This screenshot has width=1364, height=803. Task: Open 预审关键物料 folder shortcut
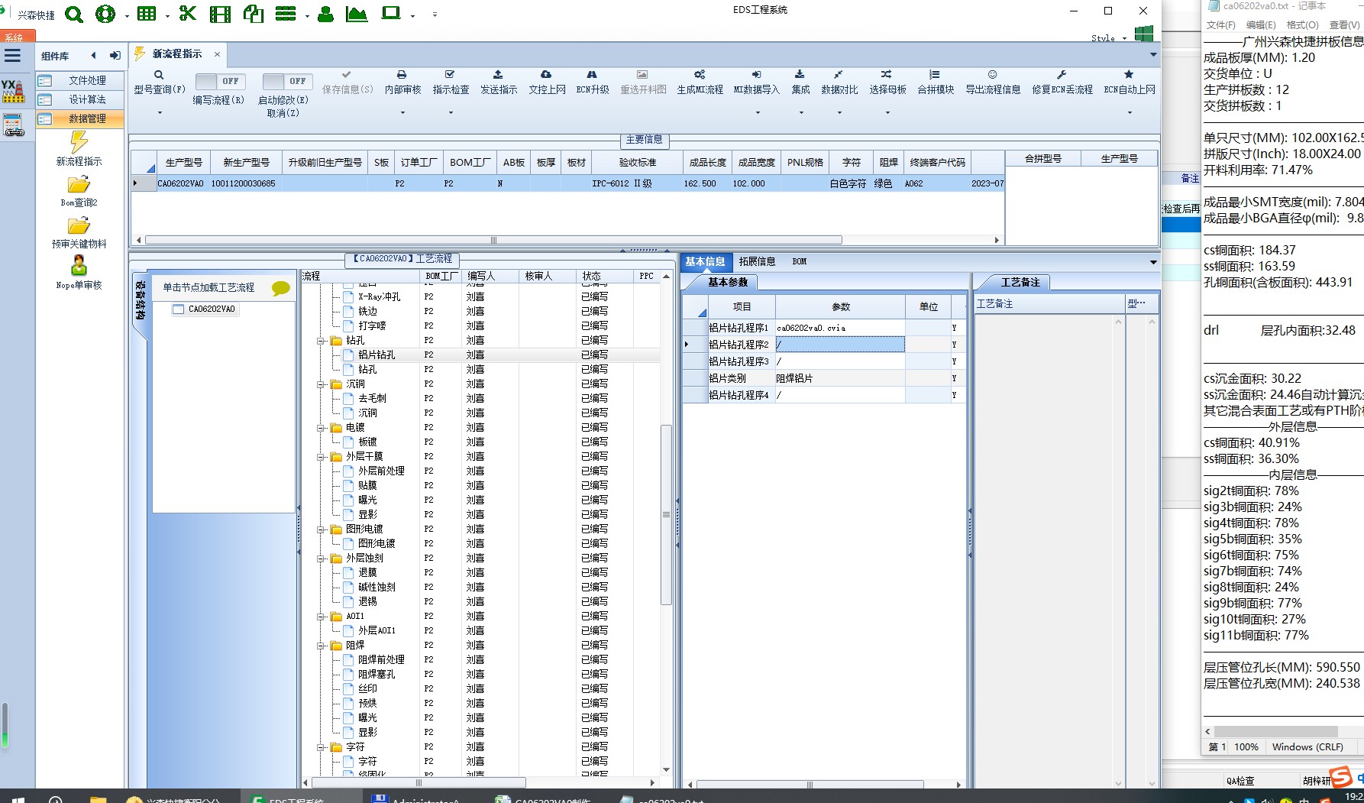(79, 232)
